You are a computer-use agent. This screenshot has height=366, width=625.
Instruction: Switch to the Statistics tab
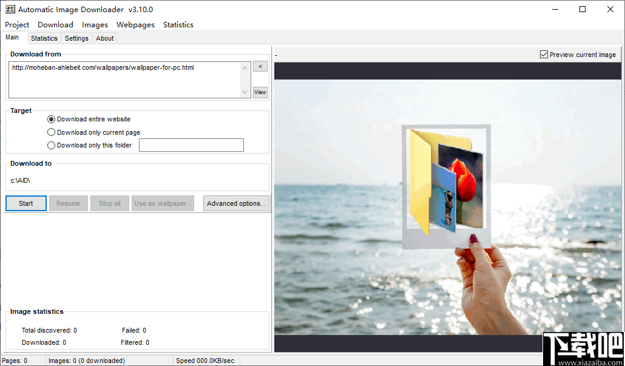(x=44, y=38)
